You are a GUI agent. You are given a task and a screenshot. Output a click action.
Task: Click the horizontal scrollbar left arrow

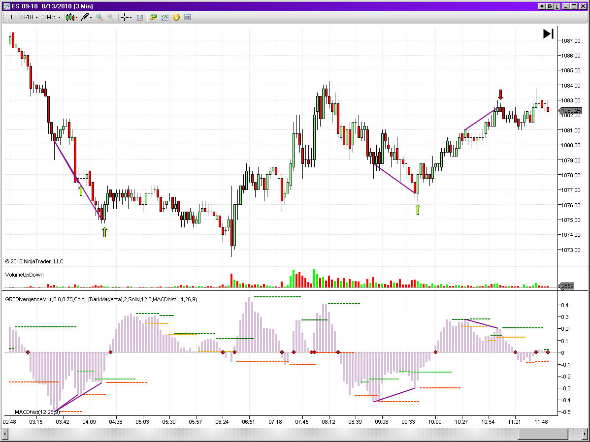[x=5, y=434]
